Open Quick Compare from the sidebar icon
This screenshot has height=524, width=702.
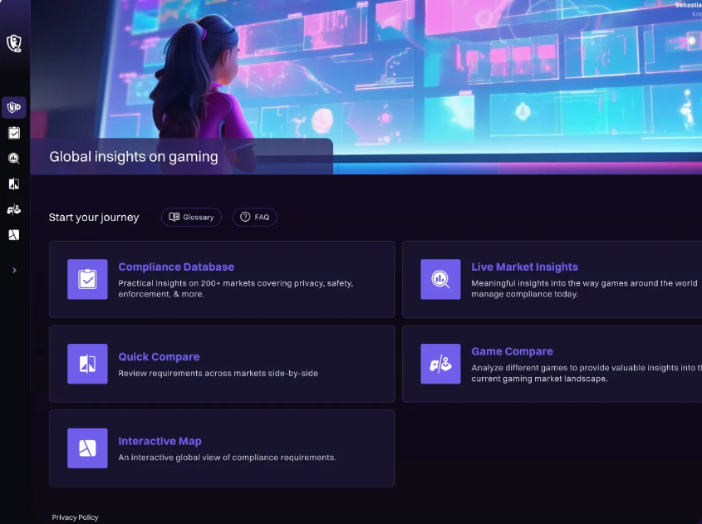pyautogui.click(x=13, y=184)
